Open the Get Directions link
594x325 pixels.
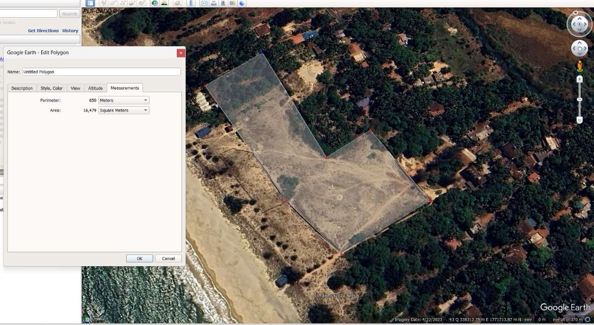(x=43, y=31)
